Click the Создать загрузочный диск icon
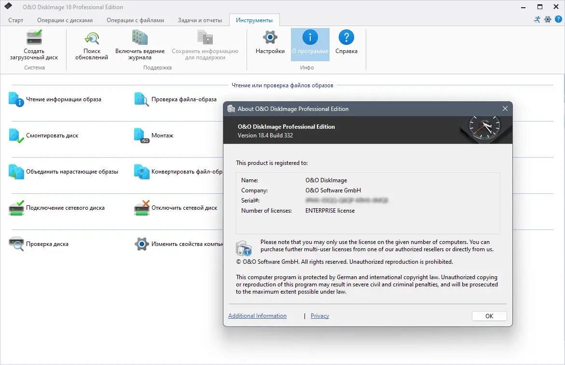 (x=34, y=38)
